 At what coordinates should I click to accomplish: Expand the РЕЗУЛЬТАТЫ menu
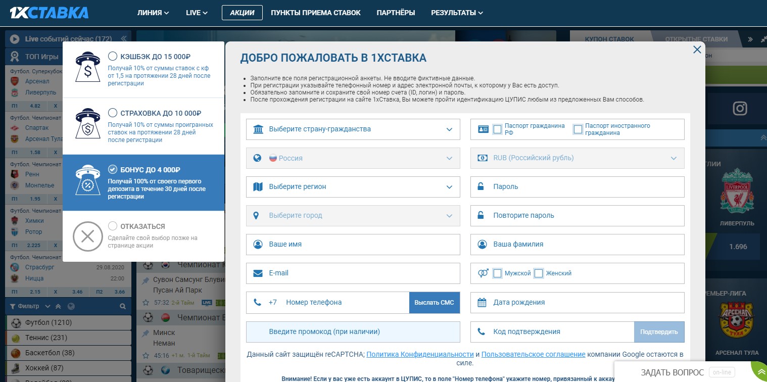pyautogui.click(x=457, y=13)
